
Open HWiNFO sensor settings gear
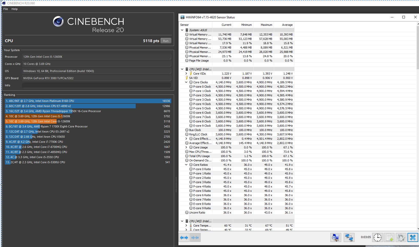[x=401, y=238]
